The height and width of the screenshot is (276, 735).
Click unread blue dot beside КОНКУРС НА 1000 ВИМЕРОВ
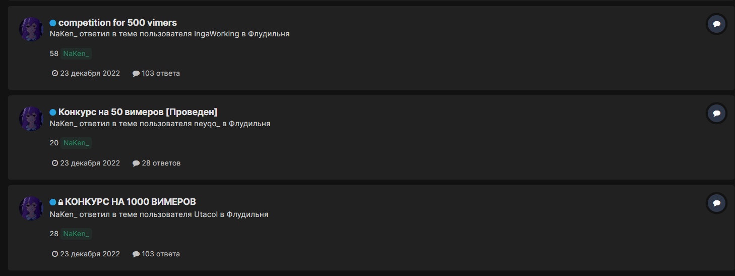click(x=52, y=202)
